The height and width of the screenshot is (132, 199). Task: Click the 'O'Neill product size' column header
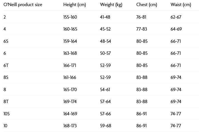click(x=23, y=5)
